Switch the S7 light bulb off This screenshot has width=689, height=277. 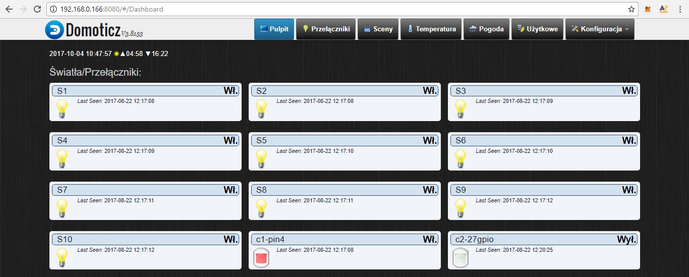(x=62, y=208)
